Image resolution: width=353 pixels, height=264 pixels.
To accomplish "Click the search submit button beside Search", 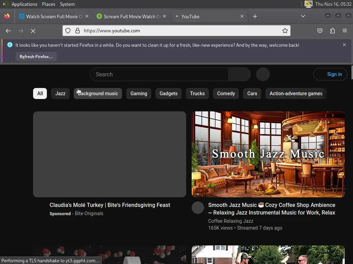I will point(240,74).
